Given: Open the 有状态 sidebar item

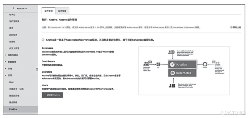Looking at the screenshot, I should [x=12, y=15].
